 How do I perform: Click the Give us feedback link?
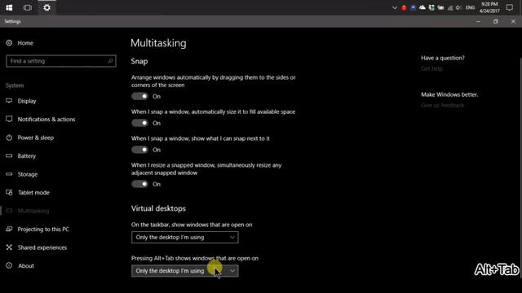coord(442,105)
